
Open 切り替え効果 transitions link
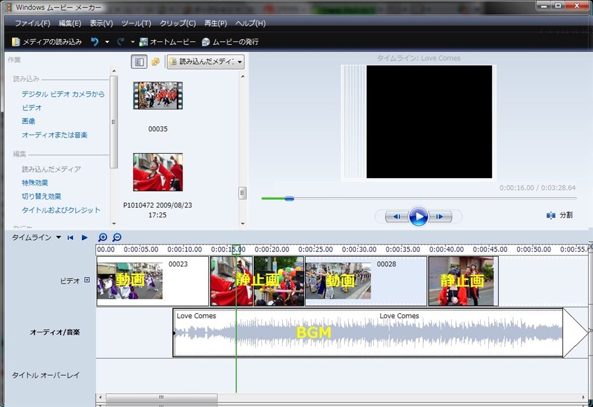[41, 197]
